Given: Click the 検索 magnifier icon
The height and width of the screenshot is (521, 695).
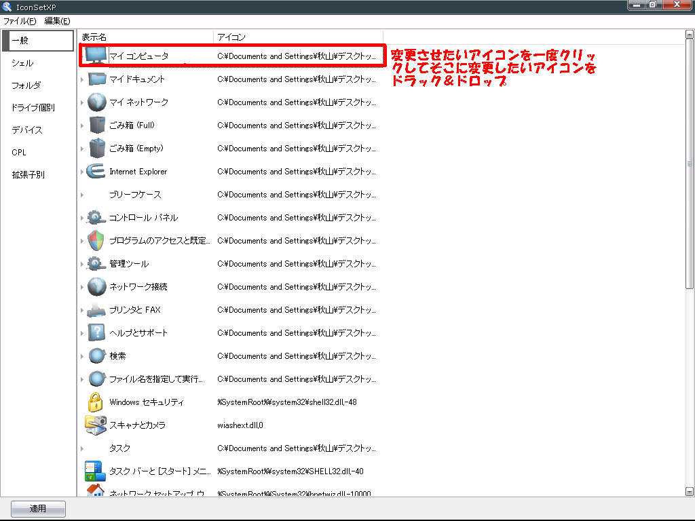Looking at the screenshot, I should (96, 355).
